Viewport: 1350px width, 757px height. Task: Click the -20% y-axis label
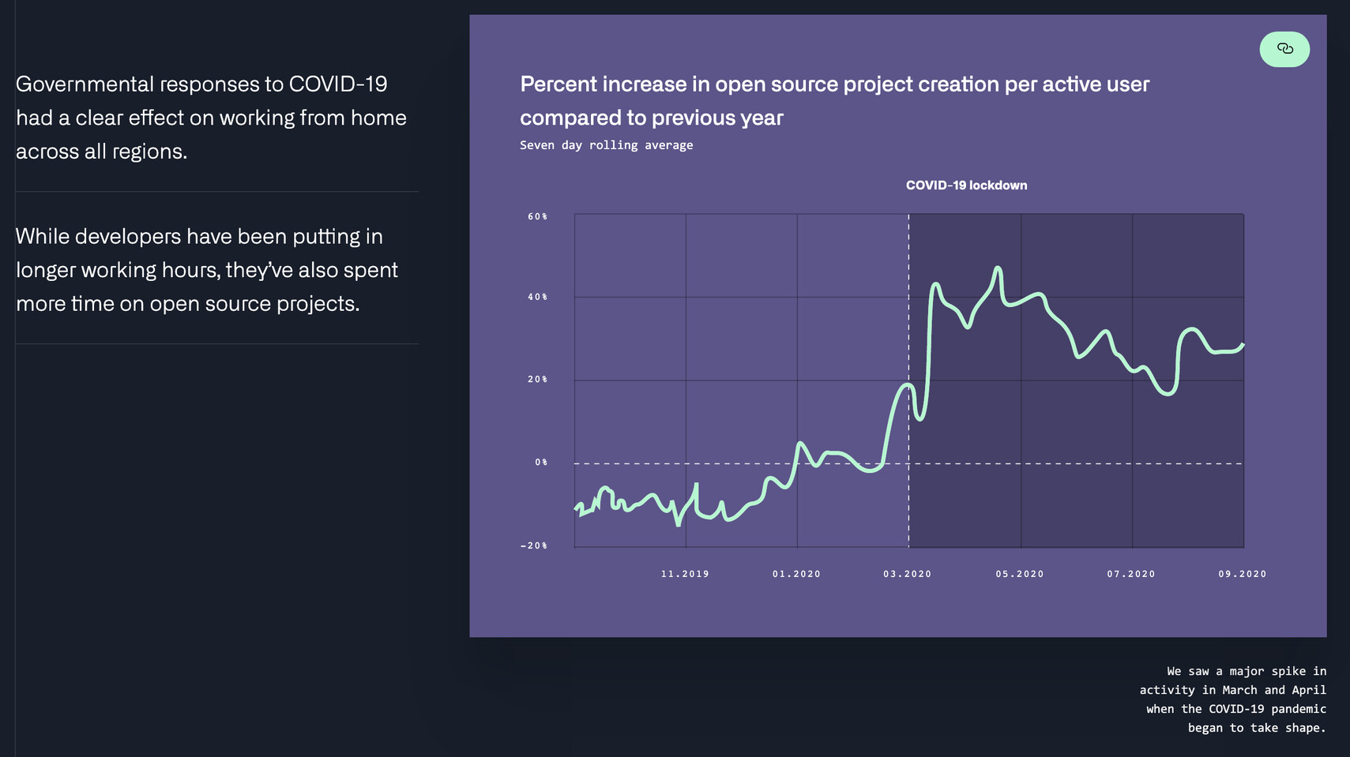point(534,545)
